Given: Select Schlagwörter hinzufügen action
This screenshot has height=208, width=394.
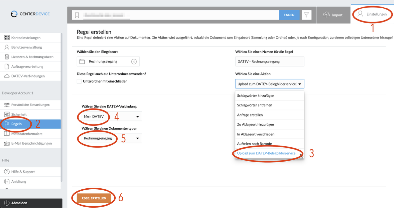Looking at the screenshot, I should 269,96.
